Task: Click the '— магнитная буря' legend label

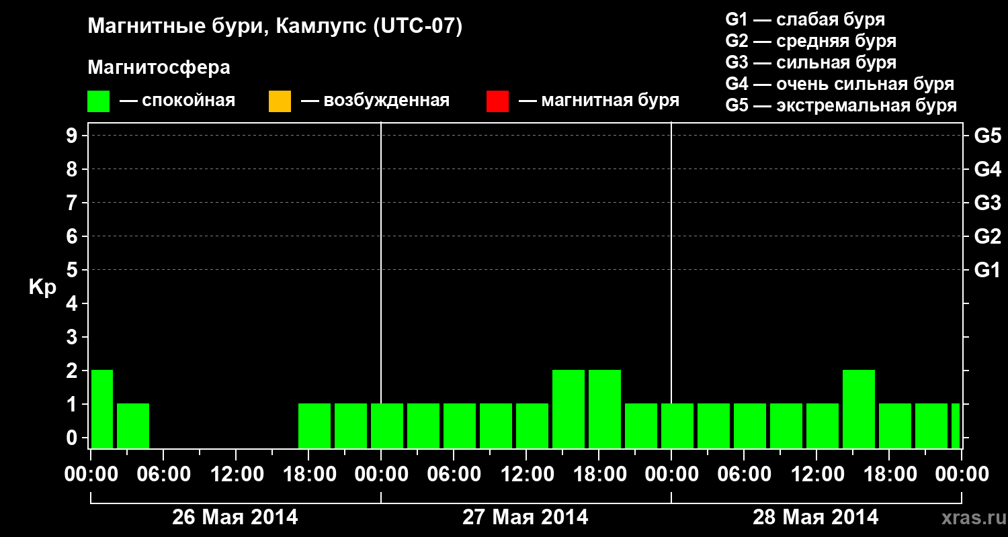Action: (599, 101)
